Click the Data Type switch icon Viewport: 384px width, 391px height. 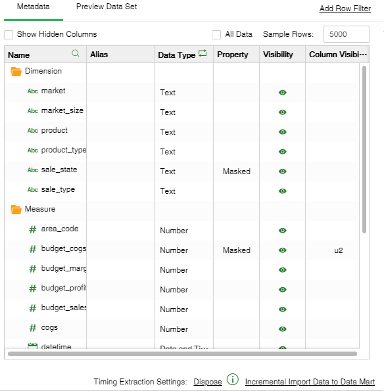pos(203,53)
